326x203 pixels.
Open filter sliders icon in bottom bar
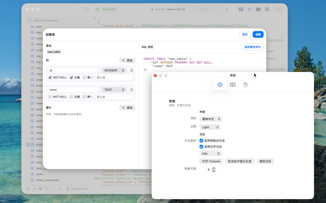click(28, 189)
